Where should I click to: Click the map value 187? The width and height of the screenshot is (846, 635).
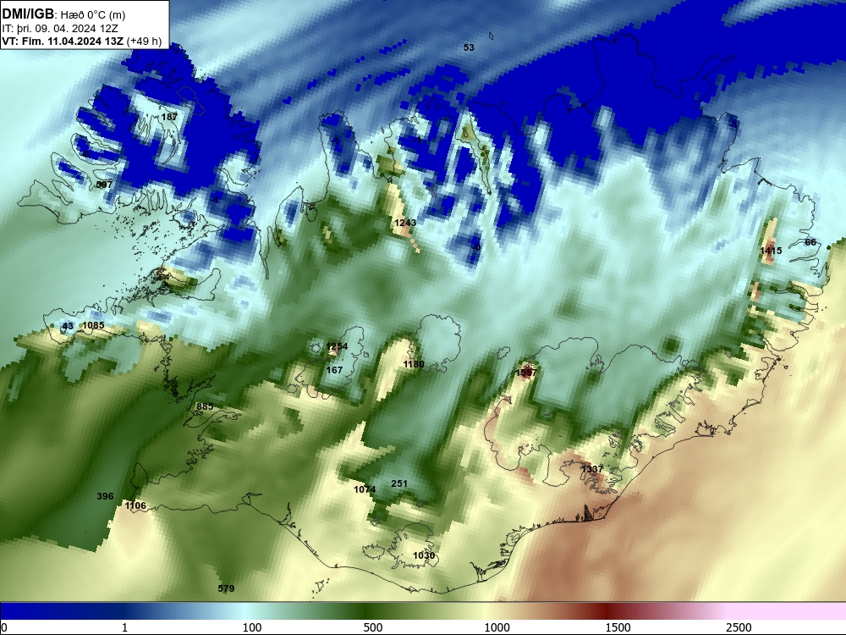[x=169, y=117]
